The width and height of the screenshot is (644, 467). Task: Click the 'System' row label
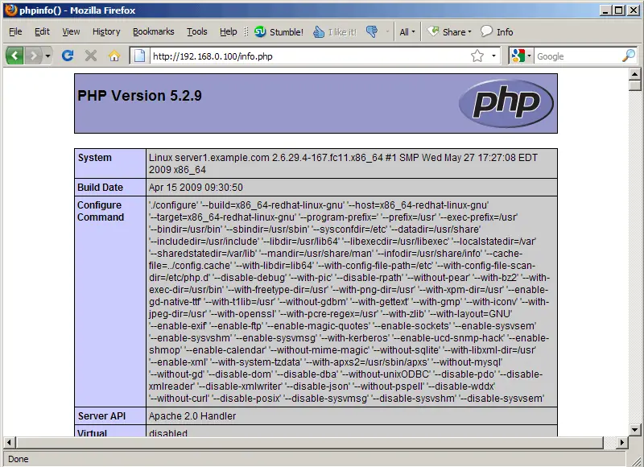point(94,158)
